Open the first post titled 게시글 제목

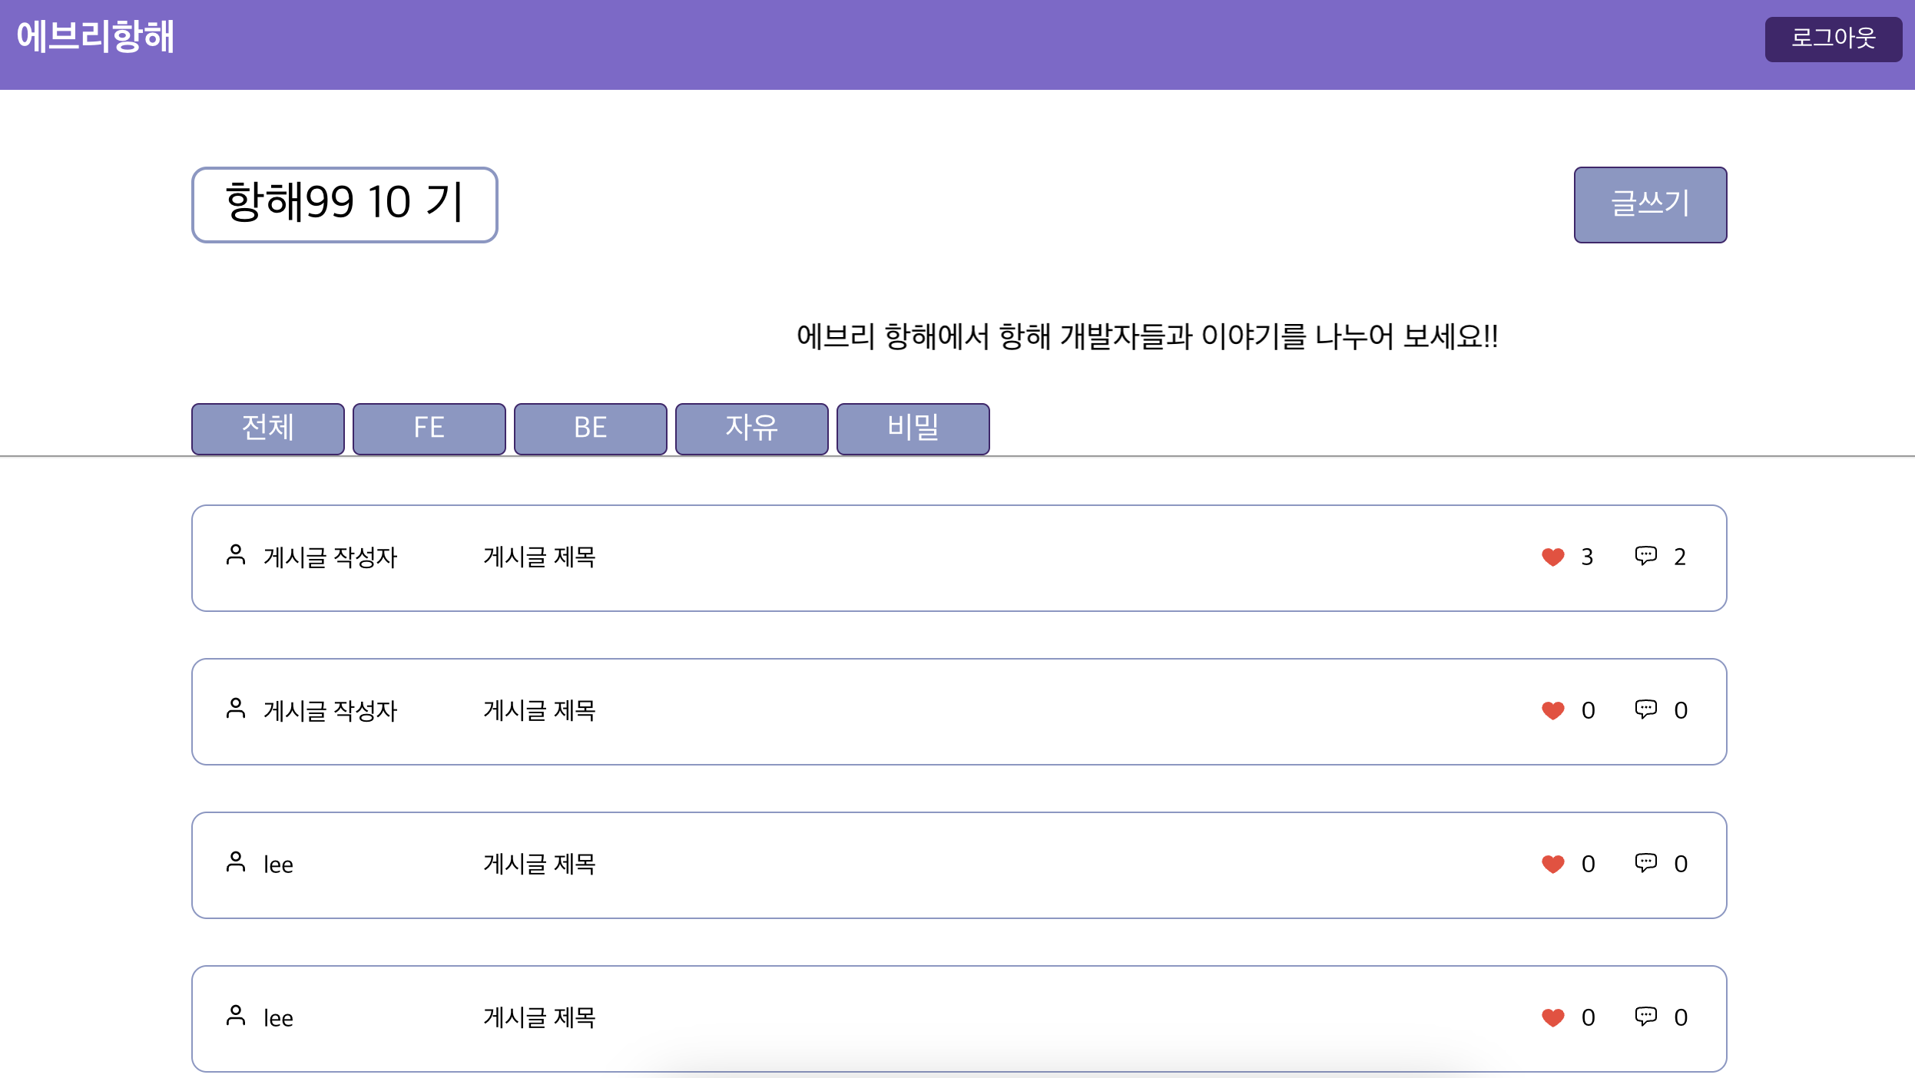tap(539, 557)
